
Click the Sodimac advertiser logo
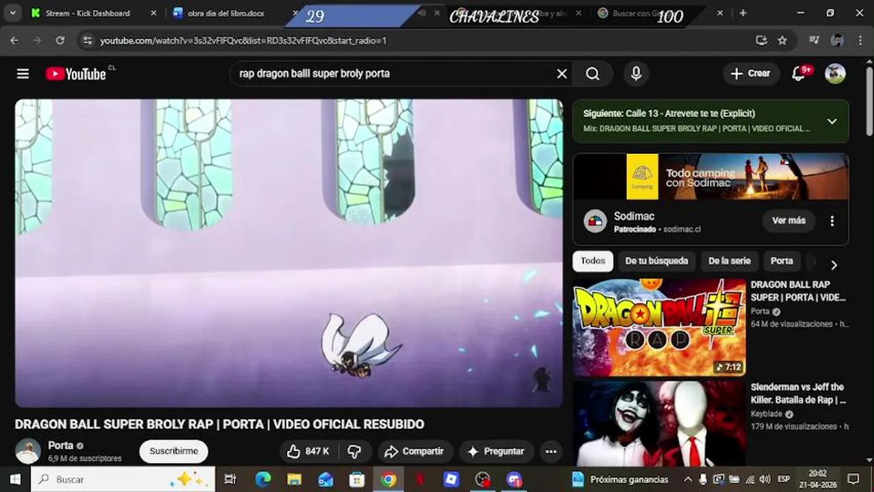click(x=595, y=221)
